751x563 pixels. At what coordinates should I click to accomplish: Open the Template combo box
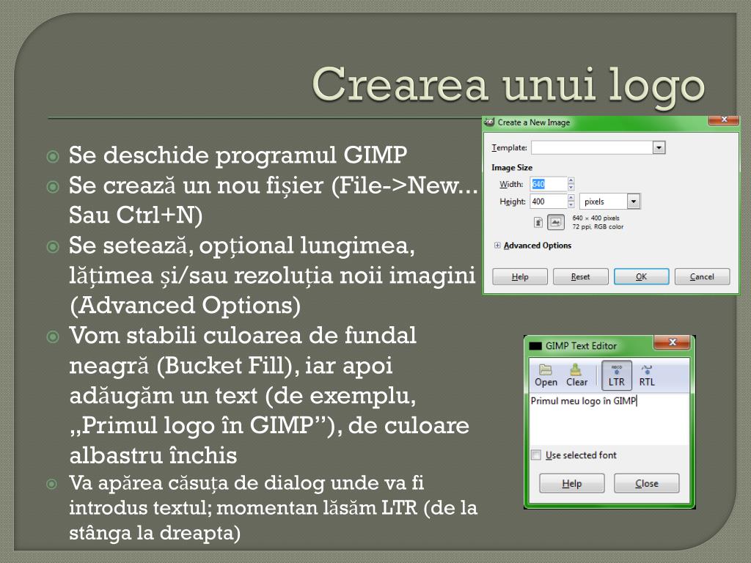coord(598,147)
